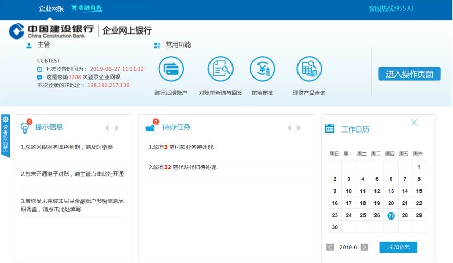The width and height of the screenshot is (453, 263).
Task: Click the chat bubble icon beside login count
Action: [40, 78]
